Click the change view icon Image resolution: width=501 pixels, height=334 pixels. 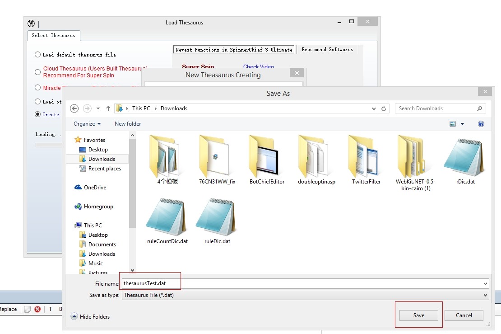coord(453,124)
